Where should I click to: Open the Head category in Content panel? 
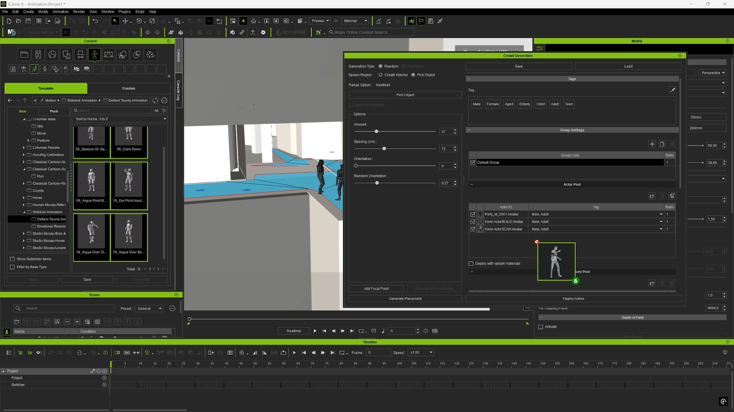[52, 54]
